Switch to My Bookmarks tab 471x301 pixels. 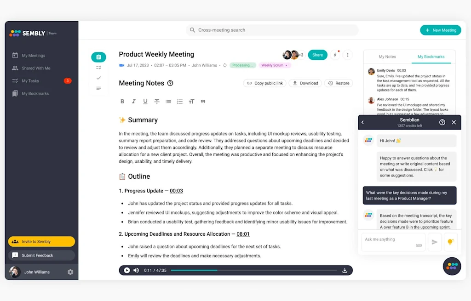click(x=431, y=57)
